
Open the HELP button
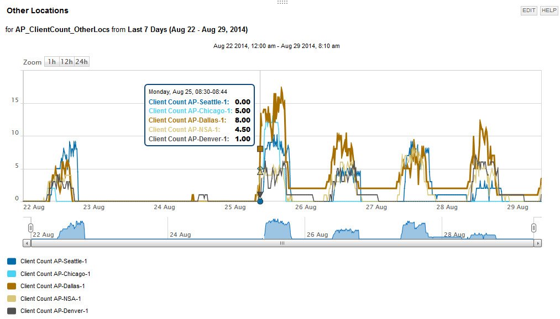[x=549, y=10]
